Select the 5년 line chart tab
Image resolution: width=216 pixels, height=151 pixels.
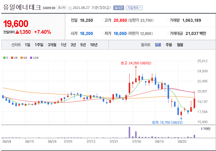[83, 45]
